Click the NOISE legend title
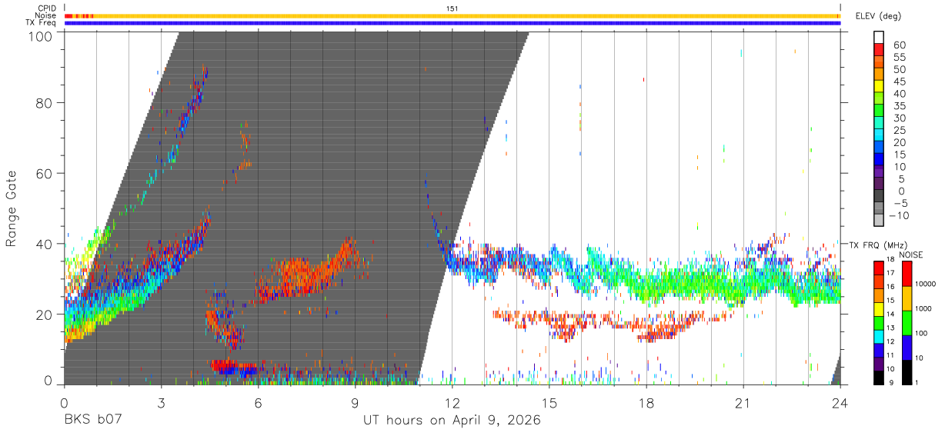The height and width of the screenshot is (436, 945). [x=912, y=255]
